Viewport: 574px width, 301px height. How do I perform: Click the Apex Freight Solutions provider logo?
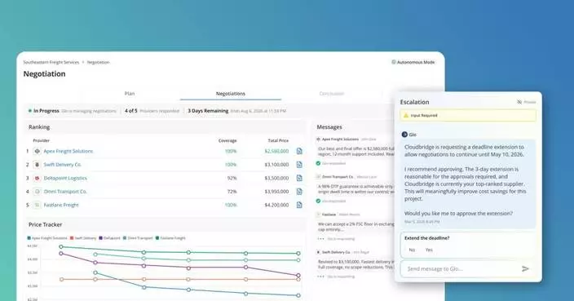point(37,151)
